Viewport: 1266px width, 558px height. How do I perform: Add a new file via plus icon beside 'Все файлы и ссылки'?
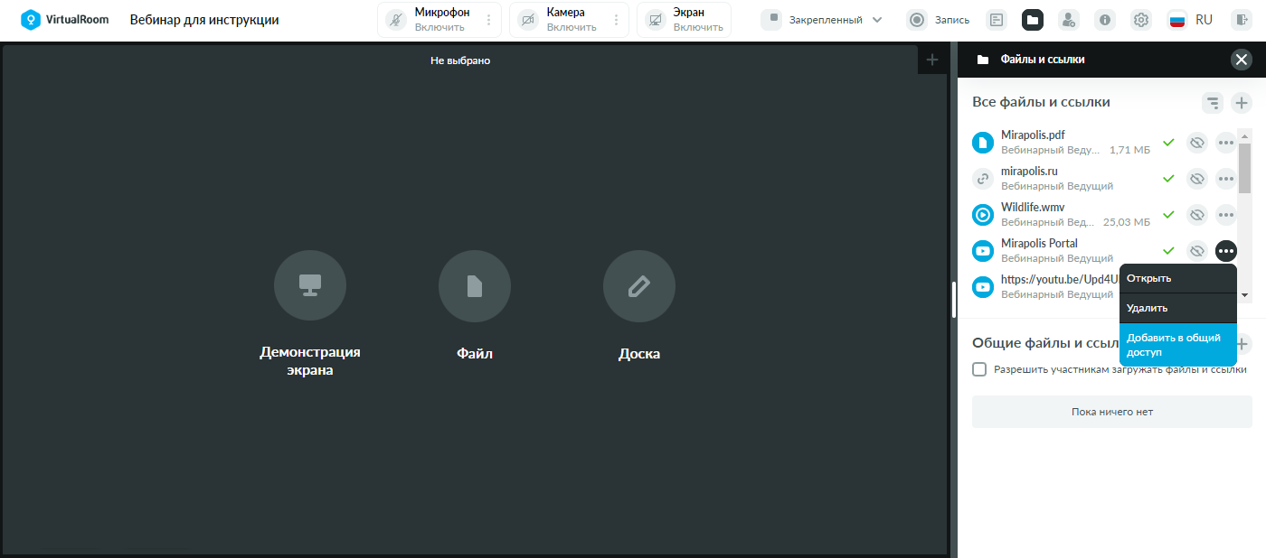click(1242, 103)
